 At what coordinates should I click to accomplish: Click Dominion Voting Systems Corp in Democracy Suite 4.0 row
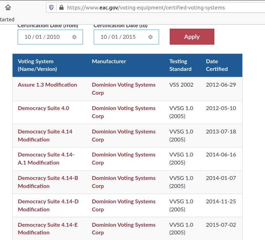click(x=124, y=112)
